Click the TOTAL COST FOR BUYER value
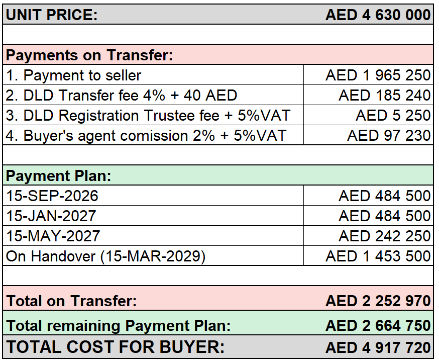This screenshot has width=439, height=363. pyautogui.click(x=378, y=347)
